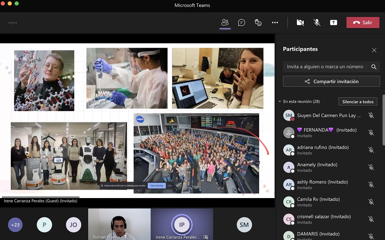This screenshot has height=240, width=385.
Task: Select the SM participant tile
Action: pos(244,225)
